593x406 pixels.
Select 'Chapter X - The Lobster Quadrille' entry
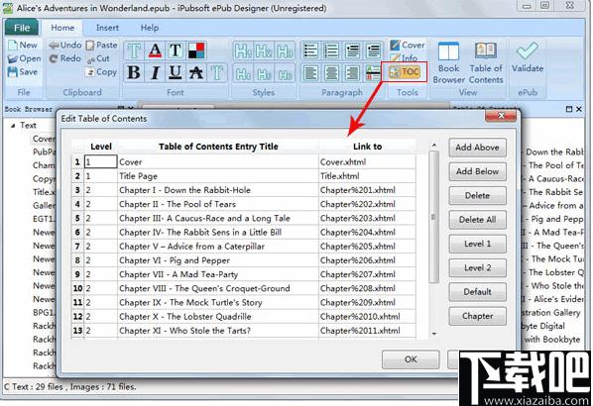(x=218, y=317)
